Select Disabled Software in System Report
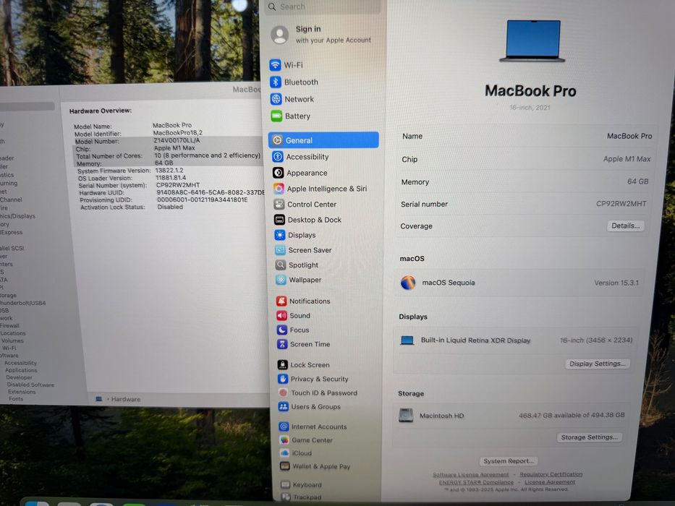 click(30, 385)
